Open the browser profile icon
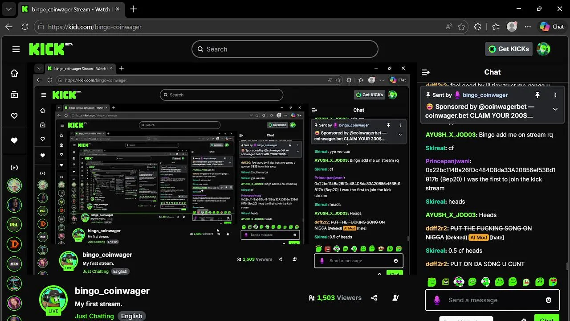This screenshot has width=570, height=321. [x=512, y=27]
